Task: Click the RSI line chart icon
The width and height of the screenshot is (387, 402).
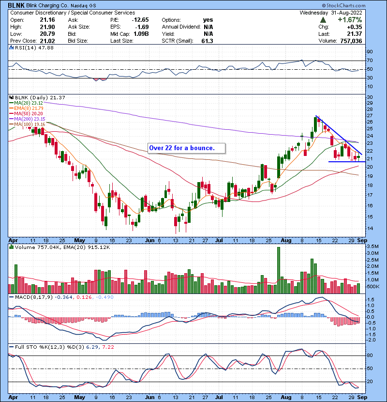Action: (11, 47)
